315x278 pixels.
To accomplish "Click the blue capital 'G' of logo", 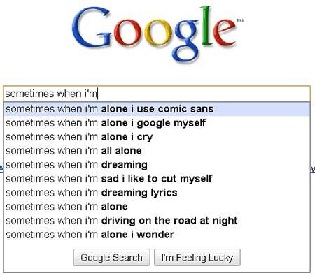I will pyautogui.click(x=92, y=27).
